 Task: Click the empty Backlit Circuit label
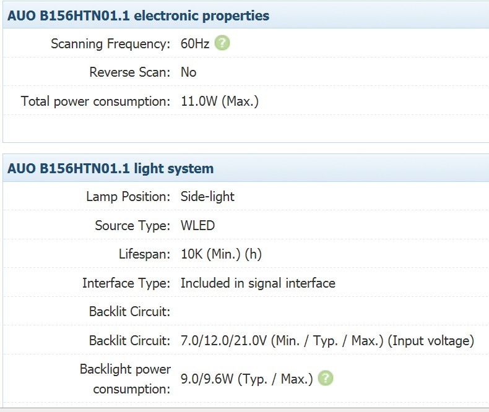[x=129, y=312]
